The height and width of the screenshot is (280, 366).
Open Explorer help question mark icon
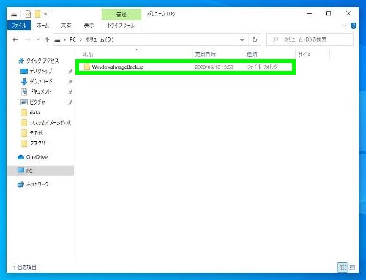(354, 26)
